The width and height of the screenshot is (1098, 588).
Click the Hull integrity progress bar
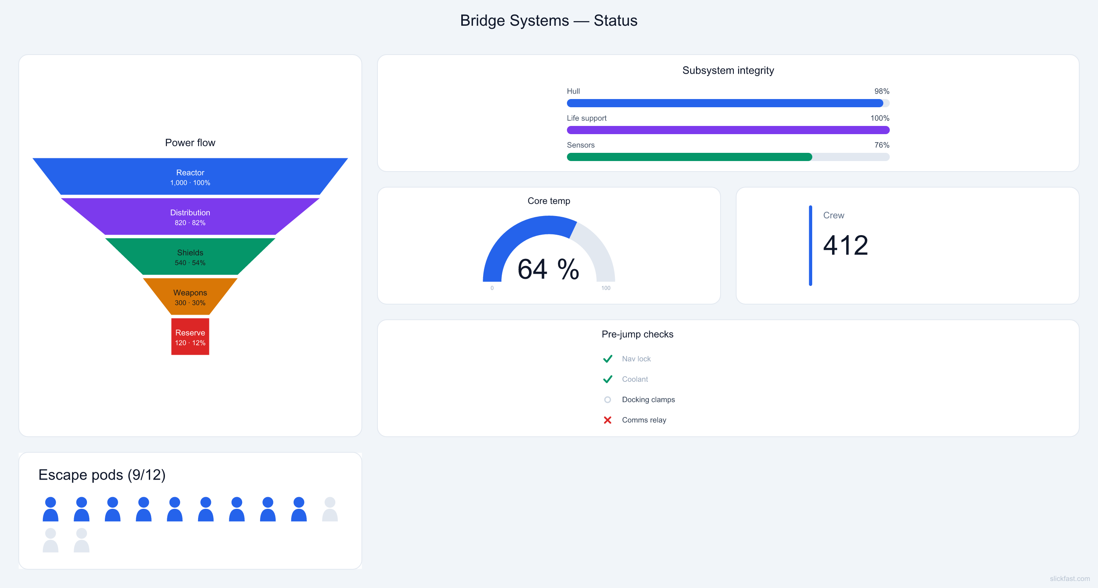pos(728,103)
